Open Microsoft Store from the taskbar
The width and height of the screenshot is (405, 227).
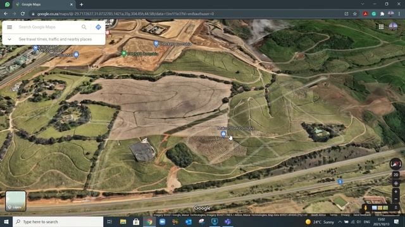coord(136,221)
